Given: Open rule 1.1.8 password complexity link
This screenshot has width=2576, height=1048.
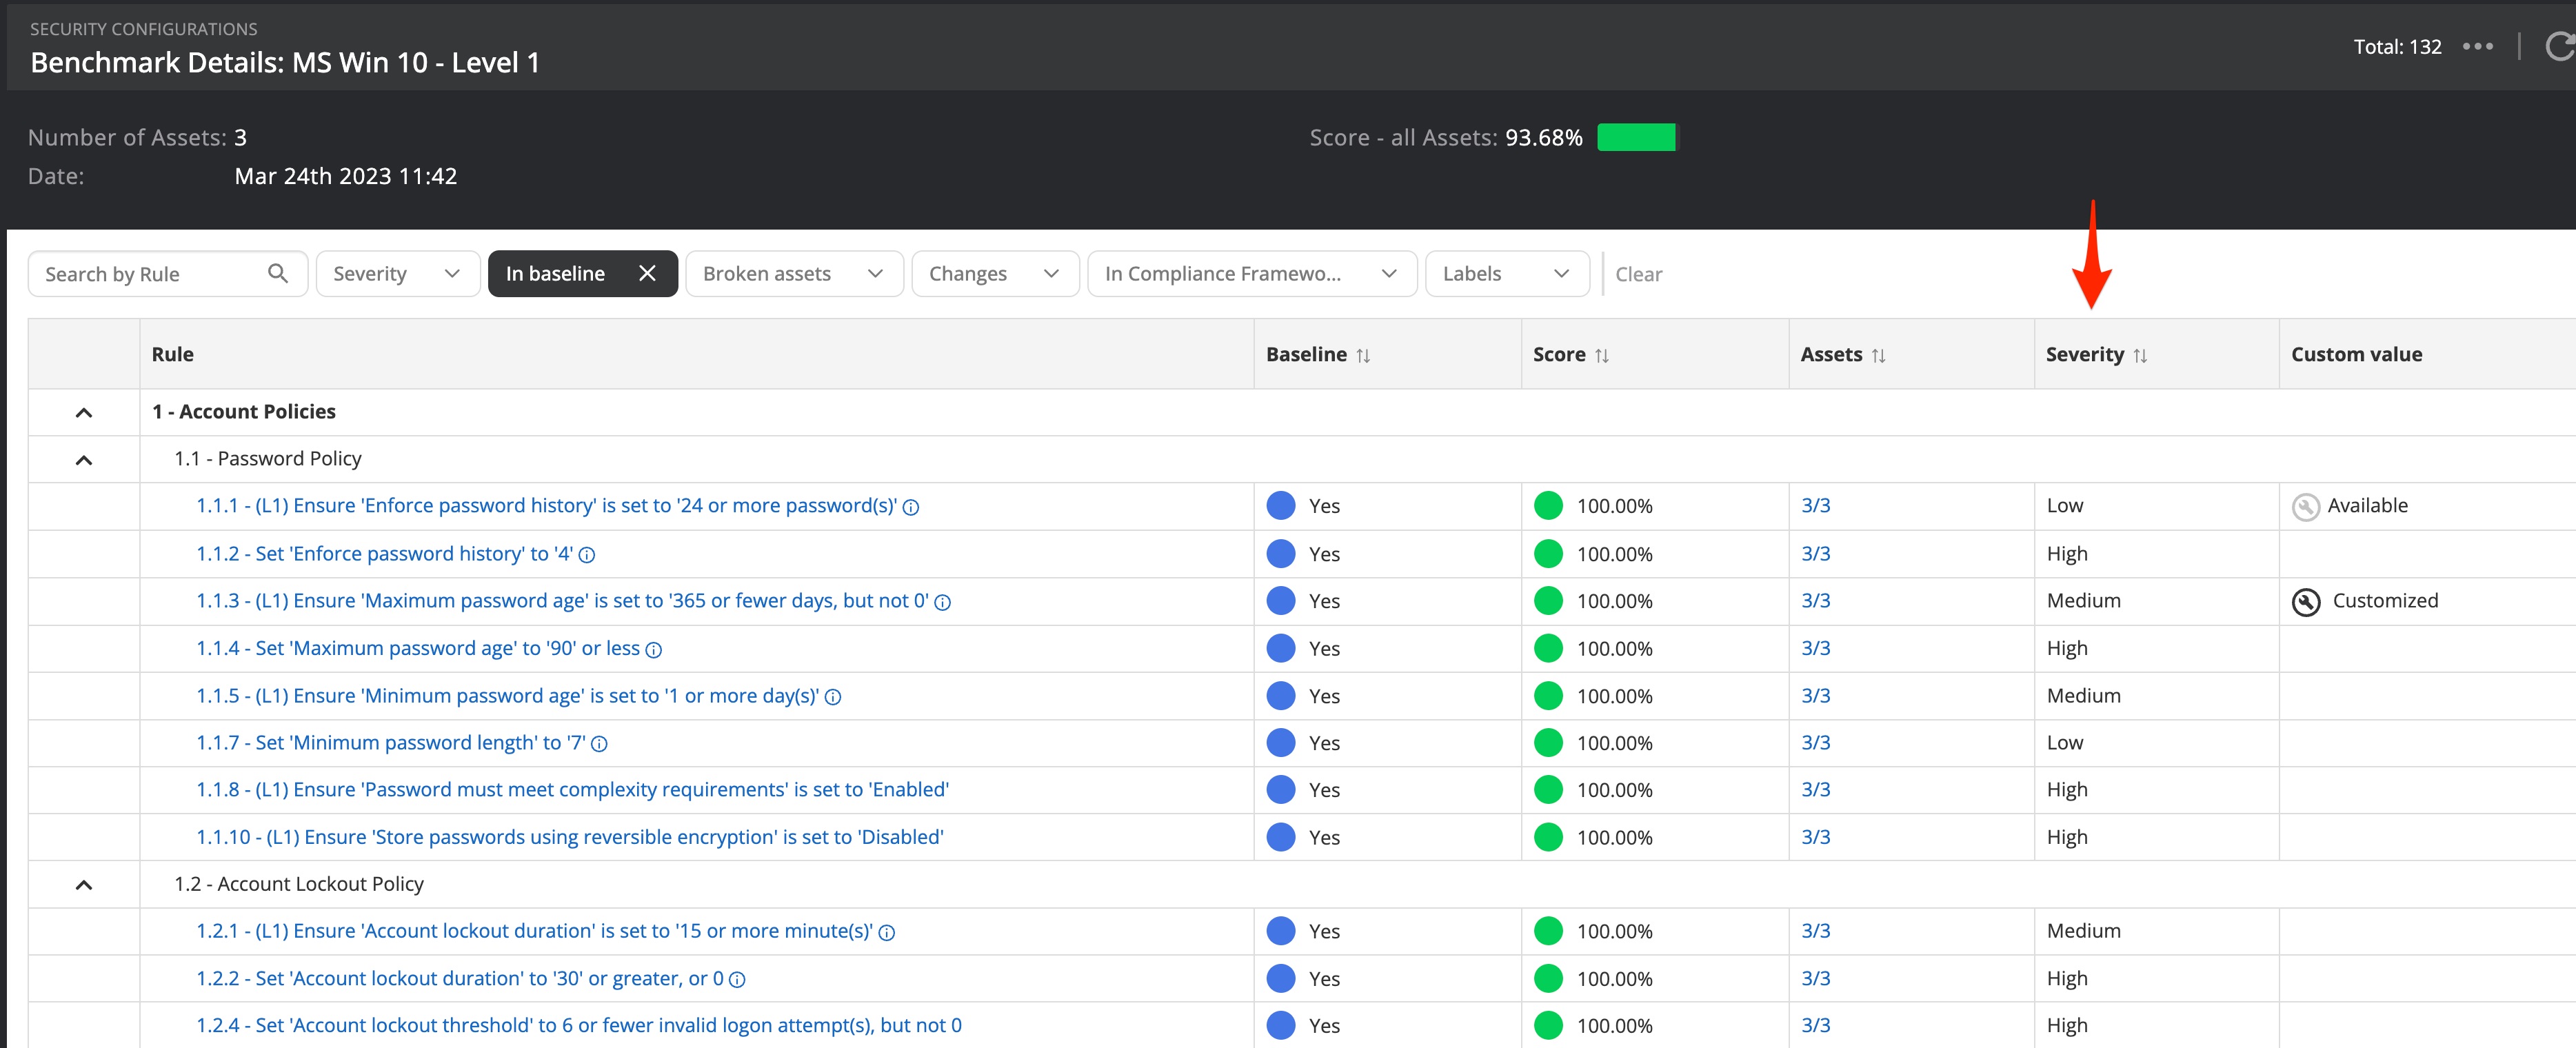Looking at the screenshot, I should point(572,790).
